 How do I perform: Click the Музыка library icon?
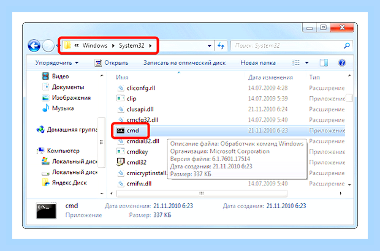[45, 108]
